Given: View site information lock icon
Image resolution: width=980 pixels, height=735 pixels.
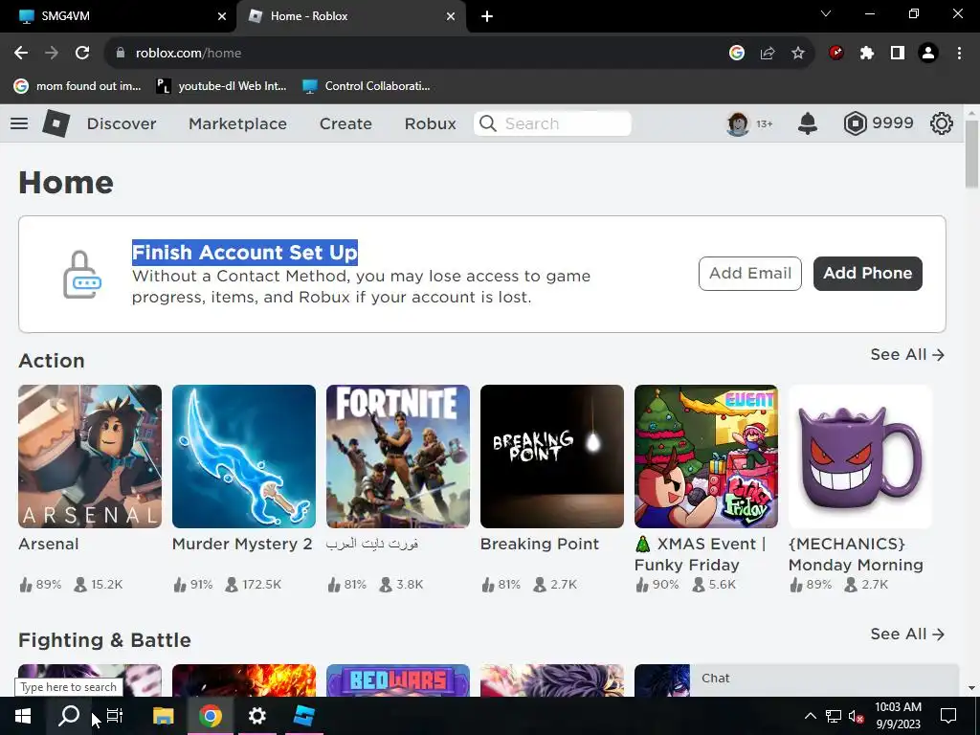Looking at the screenshot, I should [121, 54].
